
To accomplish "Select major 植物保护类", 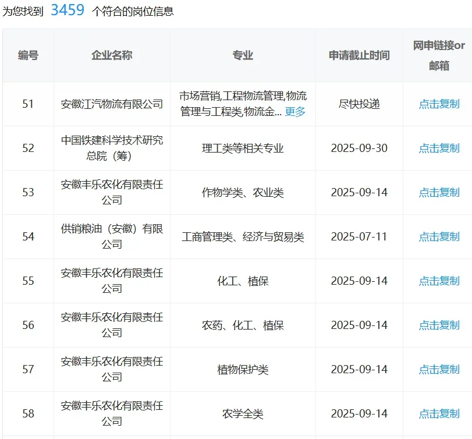I will [x=243, y=370].
